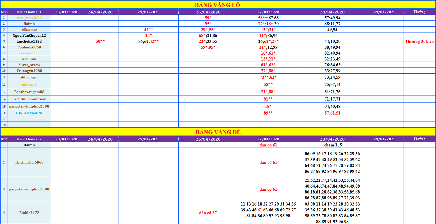Click the cell '71;17,71'
The image size is (436, 224).
coord(332,99)
